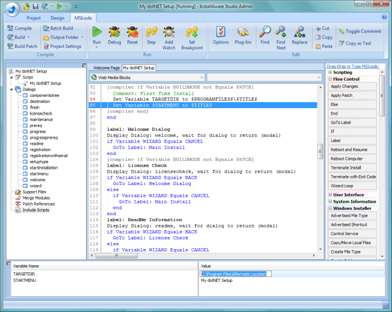Click the save floppy icon in quick access
Image resolution: width=392 pixels, height=312 pixels.
point(35,6)
